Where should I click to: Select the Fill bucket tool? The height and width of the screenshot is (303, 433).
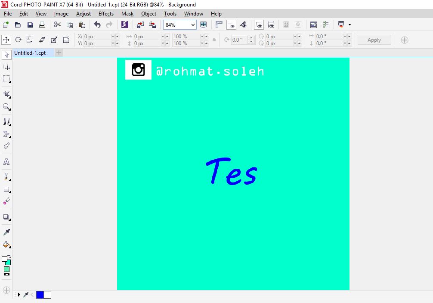6,245
